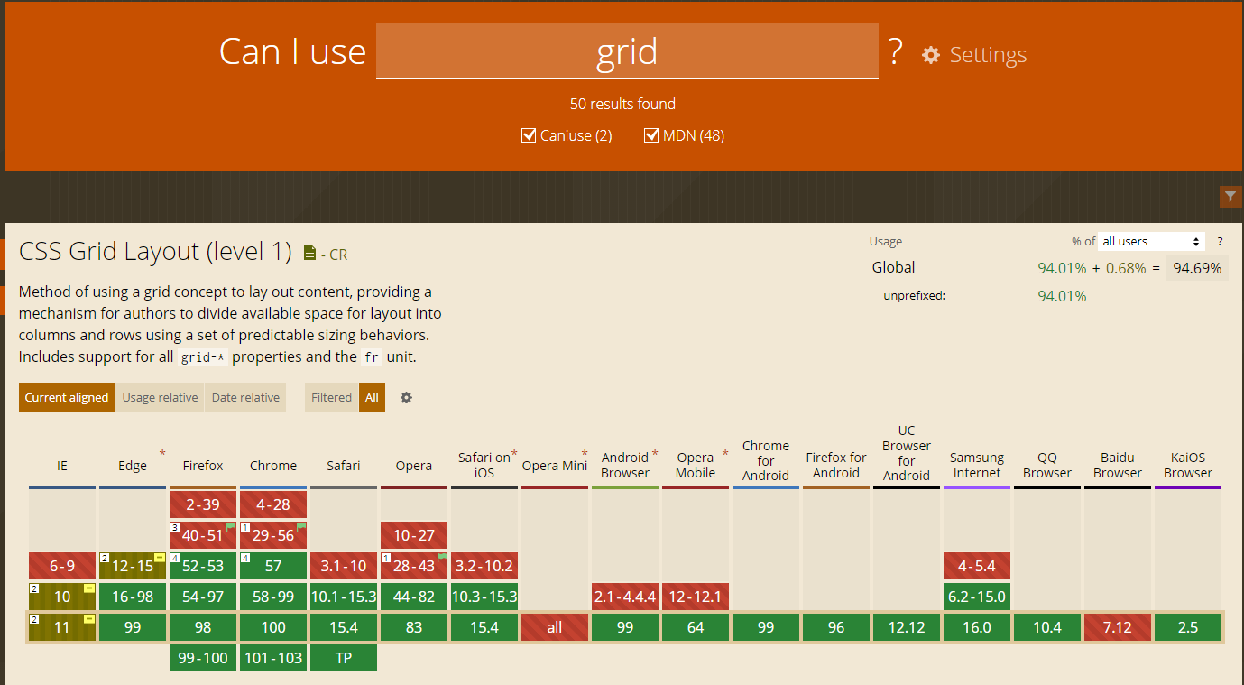Open the CSS Grid Layout (level 1) title
Image resolution: width=1244 pixels, height=685 pixels.
tap(155, 252)
